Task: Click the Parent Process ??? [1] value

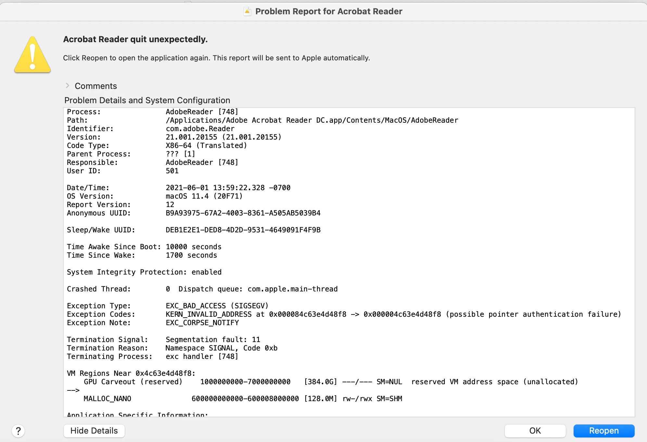Action: pyautogui.click(x=181, y=154)
